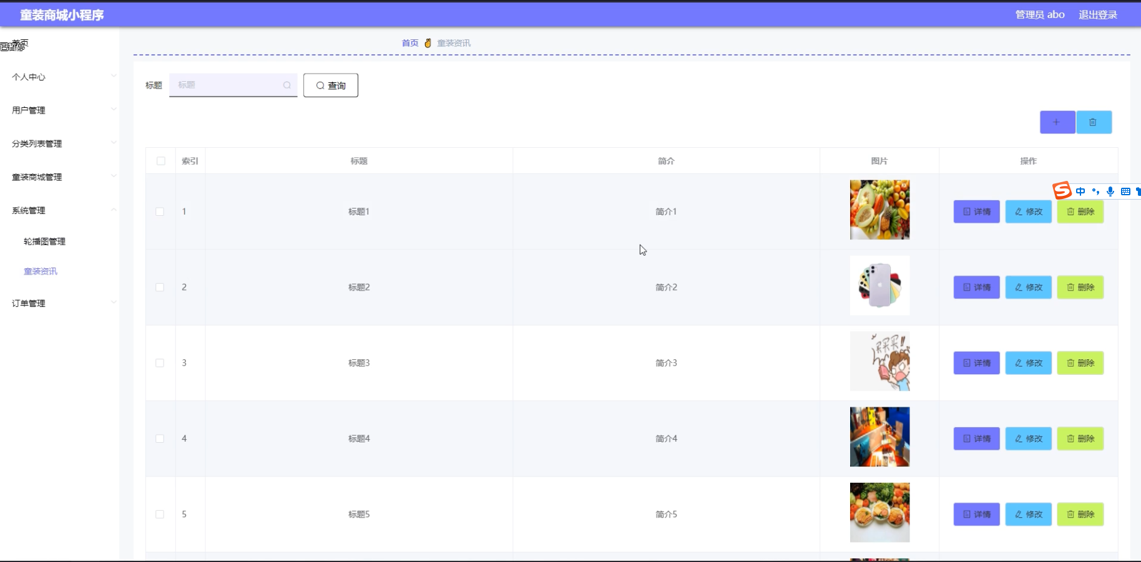Click 修改 for row 标题5
1141x562 pixels.
pos(1028,514)
